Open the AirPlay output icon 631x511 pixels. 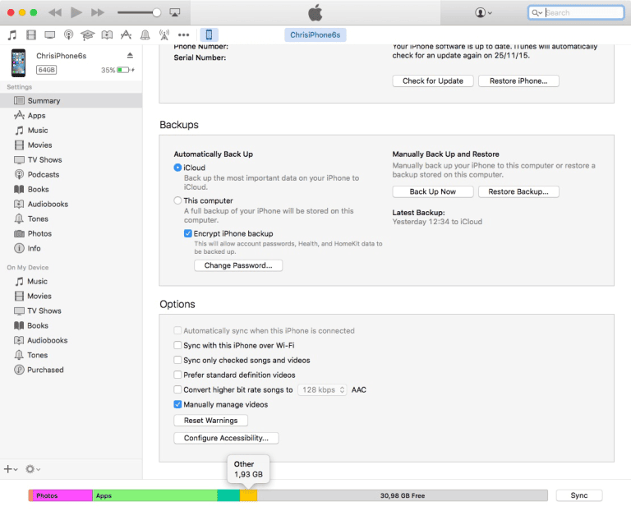tap(175, 12)
